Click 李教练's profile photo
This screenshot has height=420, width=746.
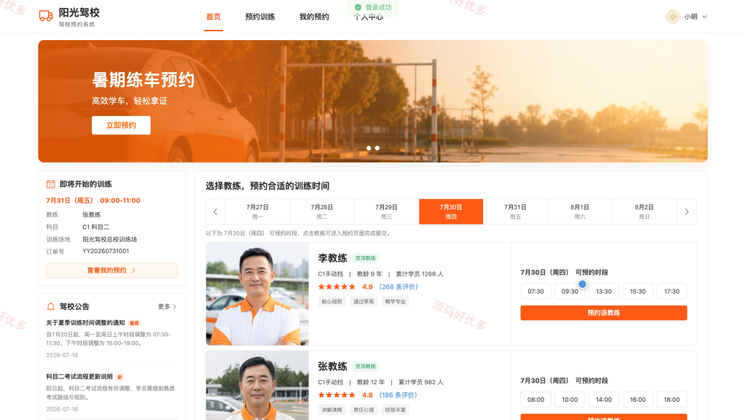[x=257, y=294]
